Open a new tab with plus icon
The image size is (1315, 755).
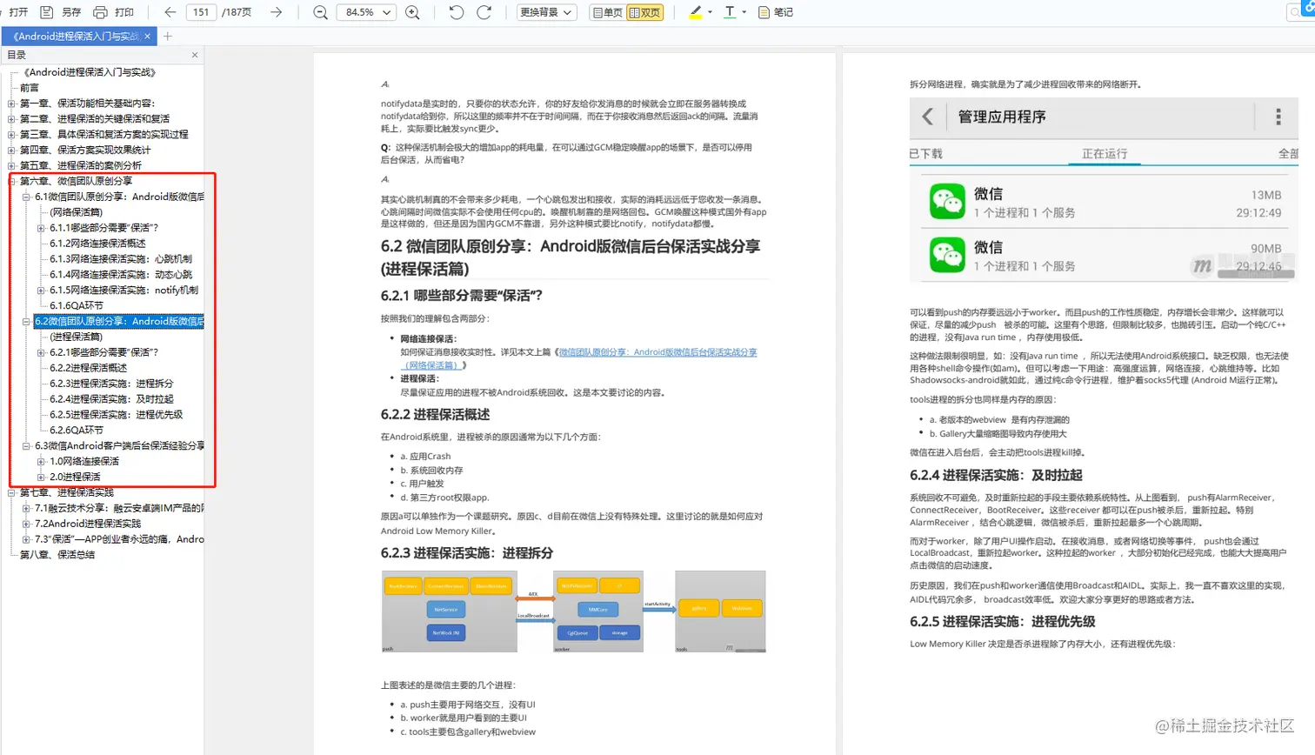tap(168, 36)
